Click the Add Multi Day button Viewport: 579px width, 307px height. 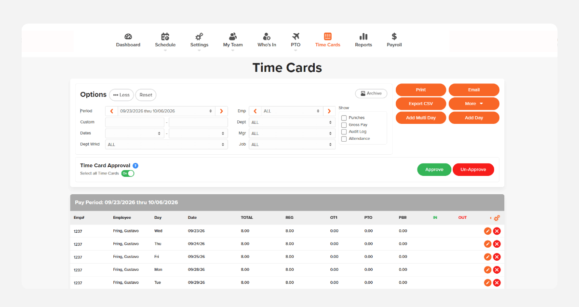click(x=421, y=118)
